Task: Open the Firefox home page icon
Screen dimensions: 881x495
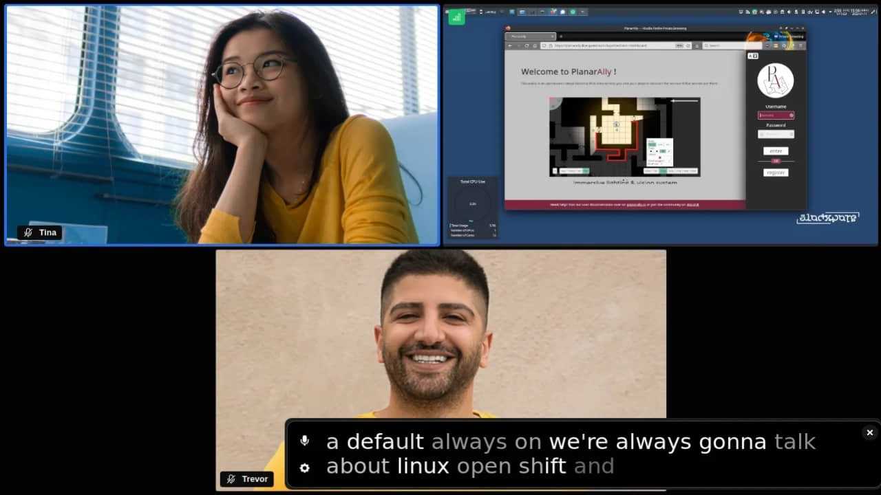Action: (x=535, y=45)
